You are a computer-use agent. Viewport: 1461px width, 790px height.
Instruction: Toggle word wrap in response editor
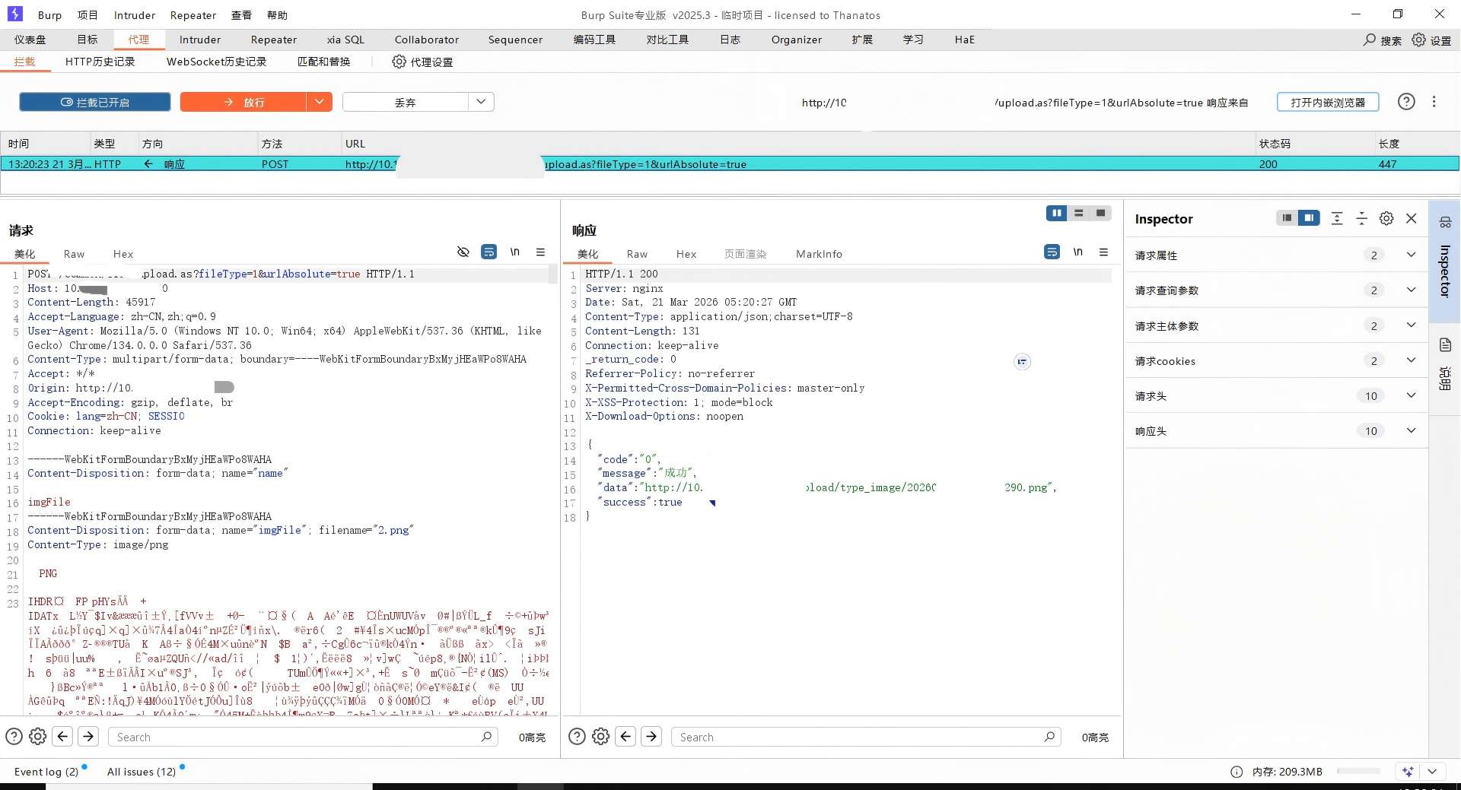pos(1052,252)
